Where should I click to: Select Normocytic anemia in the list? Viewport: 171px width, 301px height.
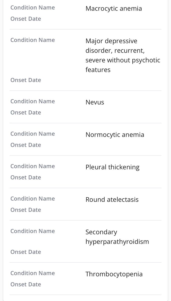click(x=115, y=135)
